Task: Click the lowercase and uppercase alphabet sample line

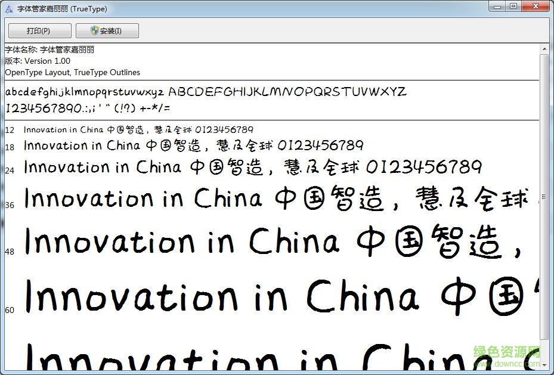Action: tap(206, 92)
